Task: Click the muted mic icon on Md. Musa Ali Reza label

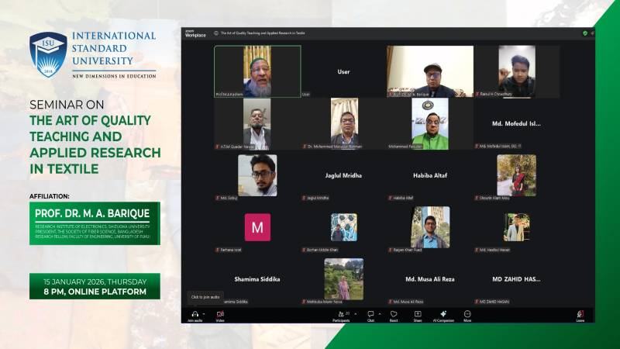Action: [391, 302]
